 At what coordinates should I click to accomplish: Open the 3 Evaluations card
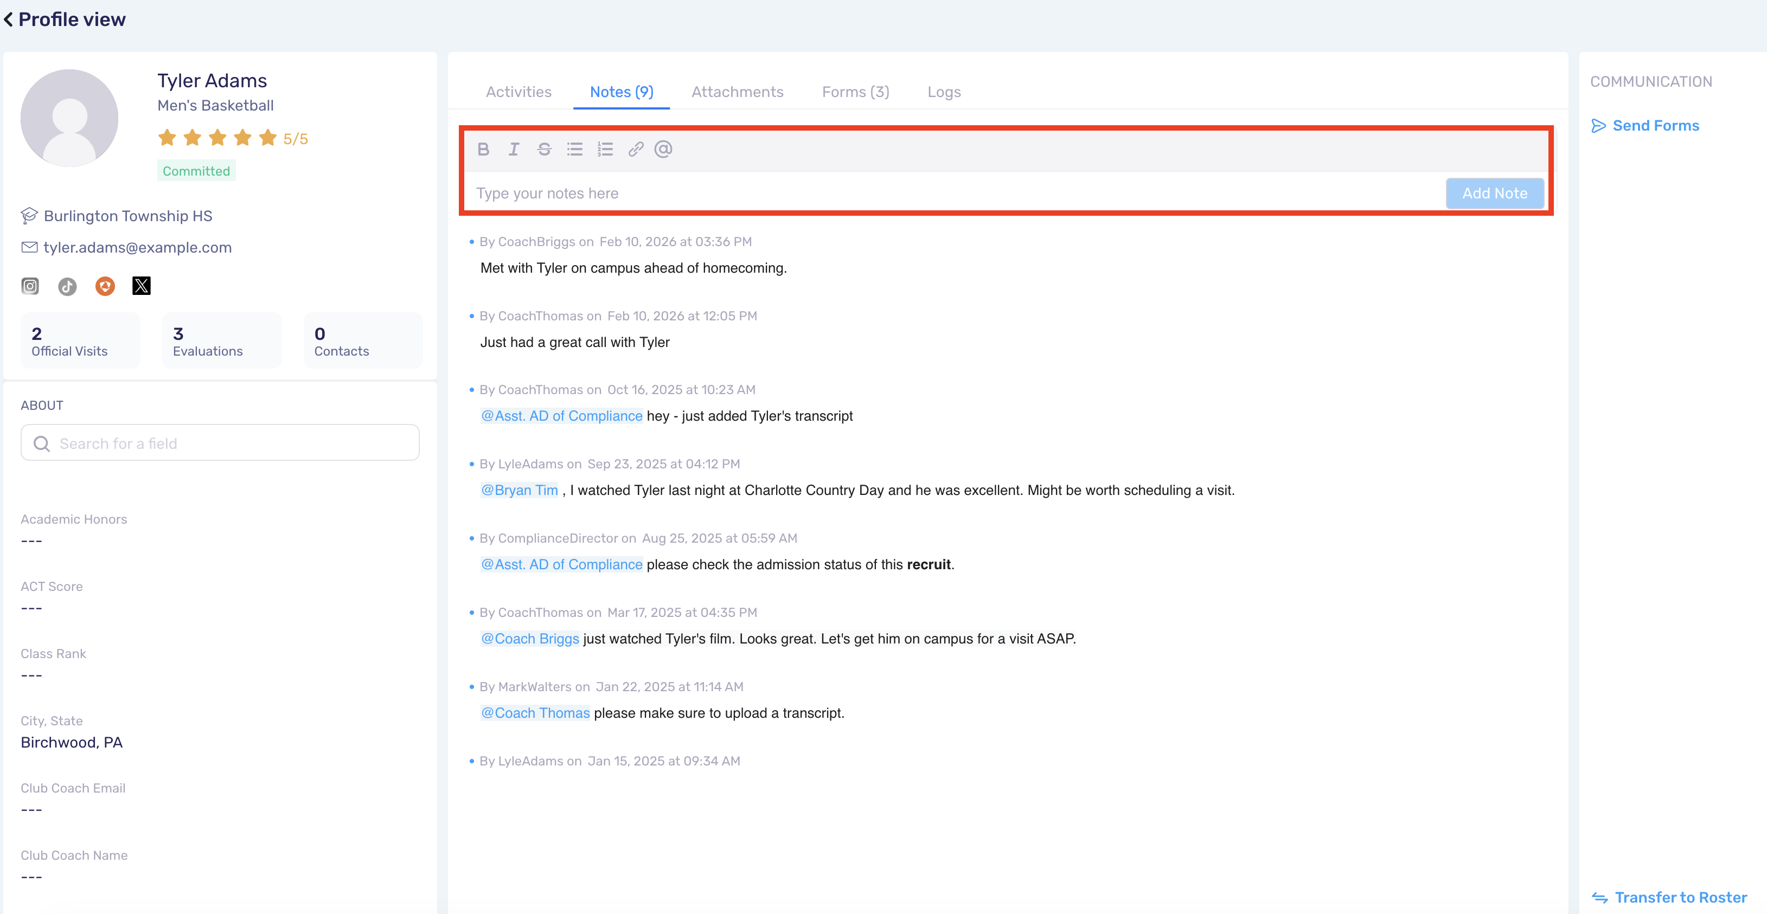222,341
